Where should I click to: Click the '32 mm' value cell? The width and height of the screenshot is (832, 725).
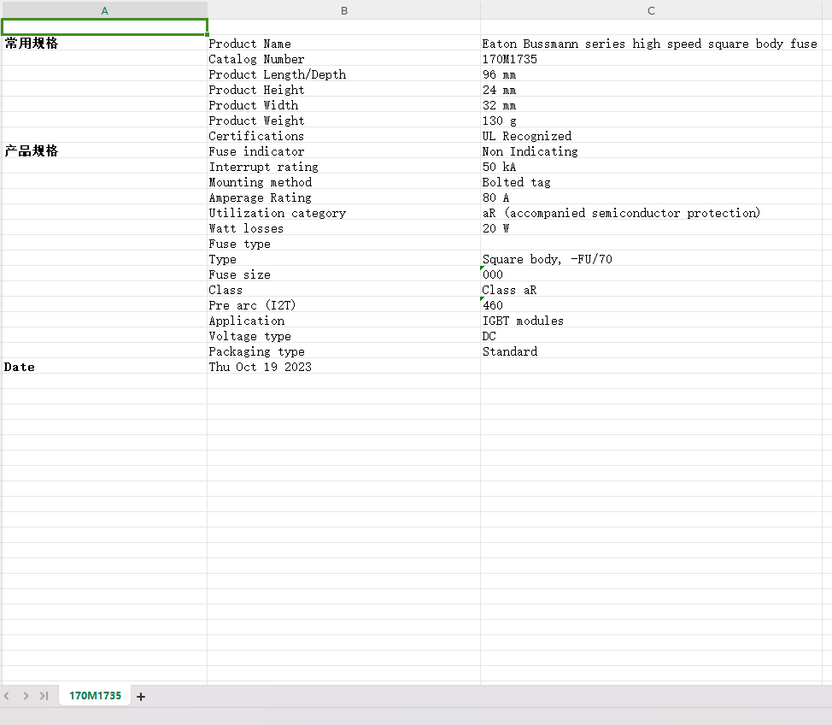coord(651,105)
